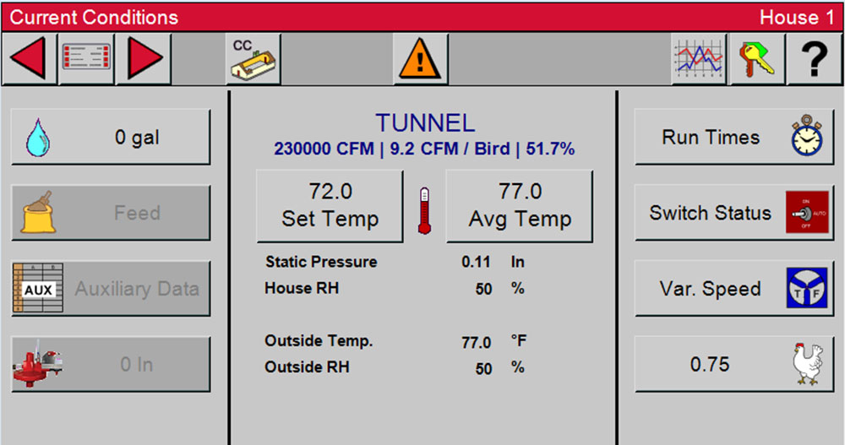This screenshot has width=845, height=445.
Task: Click the 0.75 chicken bird button
Action: point(728,365)
